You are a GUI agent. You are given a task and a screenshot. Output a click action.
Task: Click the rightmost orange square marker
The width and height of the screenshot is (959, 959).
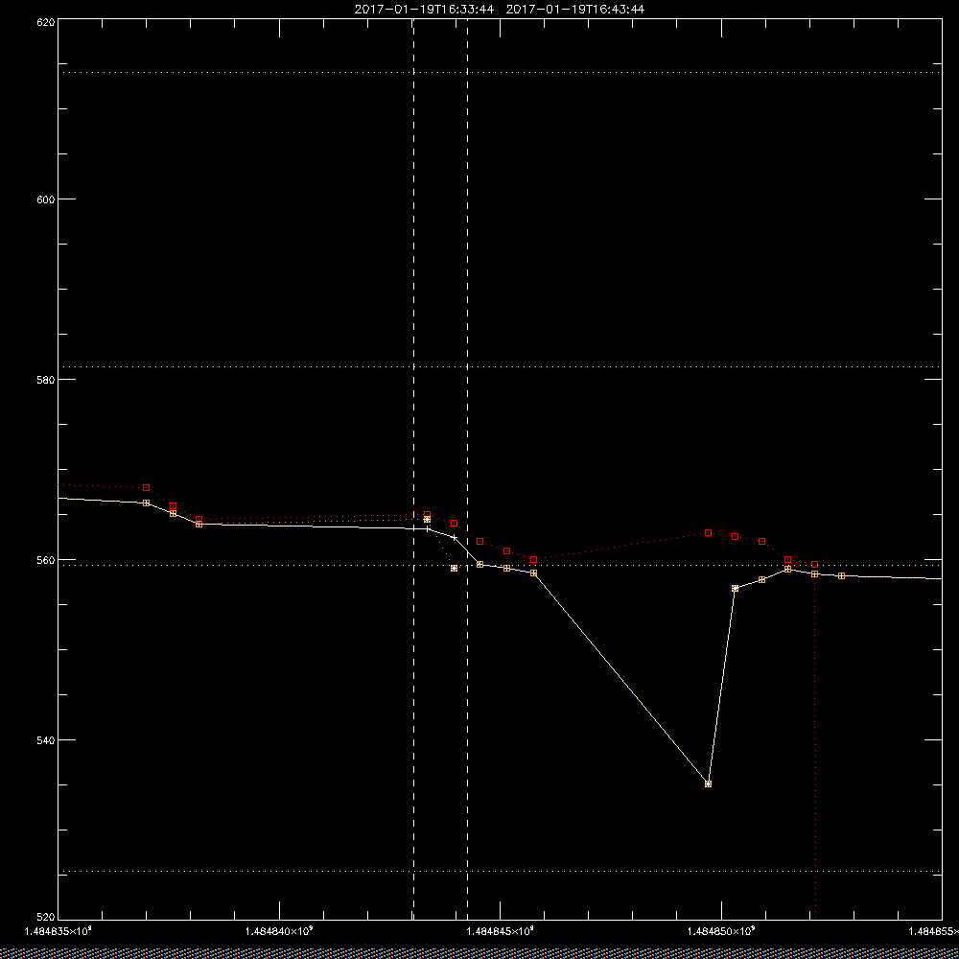coord(842,576)
